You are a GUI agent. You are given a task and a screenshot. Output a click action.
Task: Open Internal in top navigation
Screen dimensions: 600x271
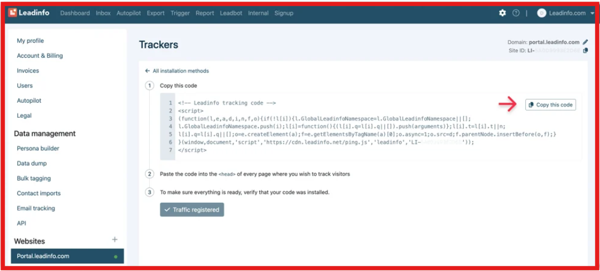point(258,13)
